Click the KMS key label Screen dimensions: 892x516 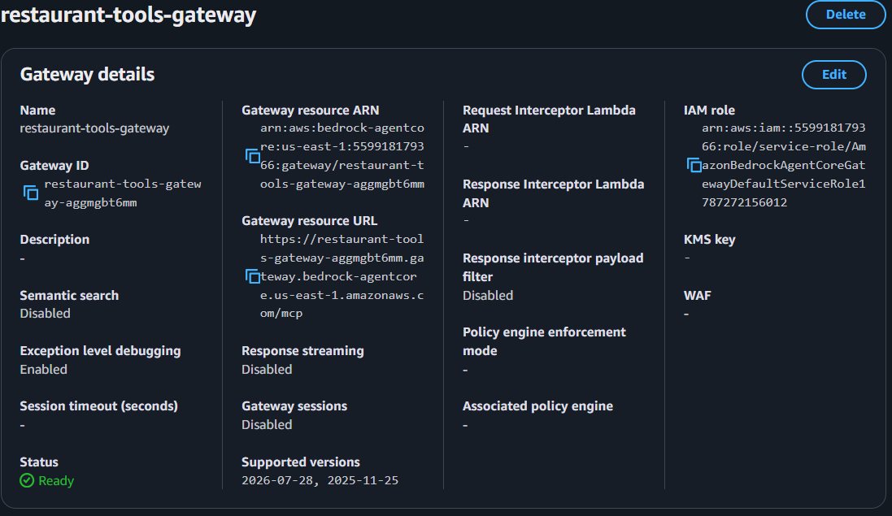point(709,239)
